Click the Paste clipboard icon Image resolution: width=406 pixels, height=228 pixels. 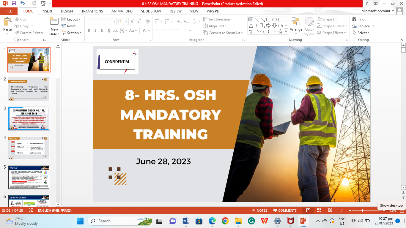(x=7, y=22)
